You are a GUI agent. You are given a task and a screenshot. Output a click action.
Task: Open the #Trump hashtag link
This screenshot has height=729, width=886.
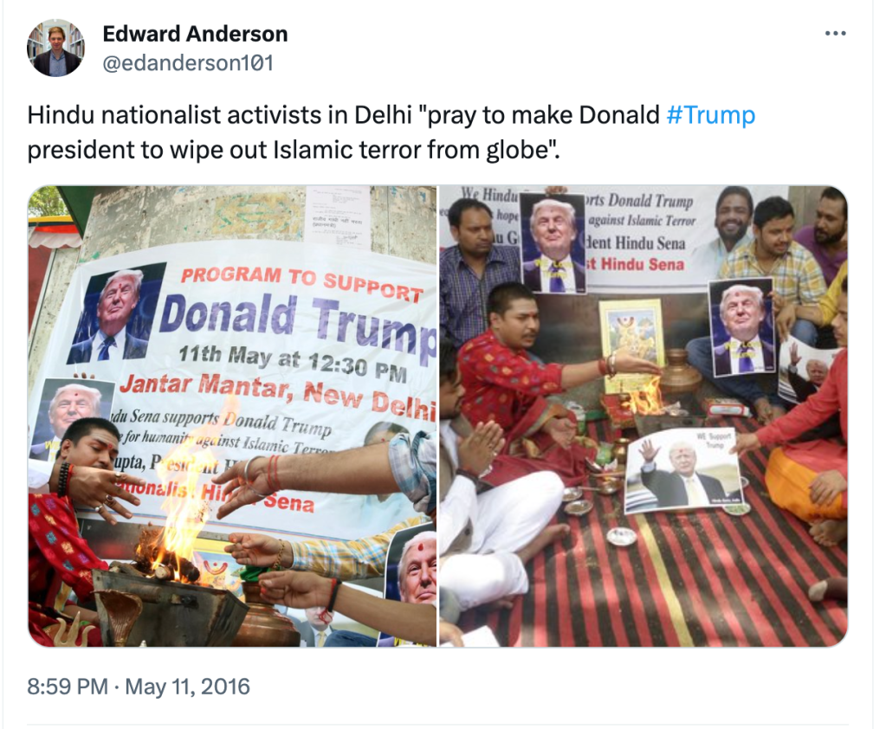(711, 115)
